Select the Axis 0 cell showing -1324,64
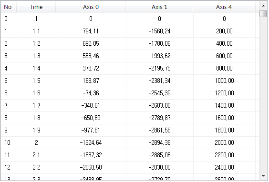Screen dimensions: 269x182 click(91, 142)
